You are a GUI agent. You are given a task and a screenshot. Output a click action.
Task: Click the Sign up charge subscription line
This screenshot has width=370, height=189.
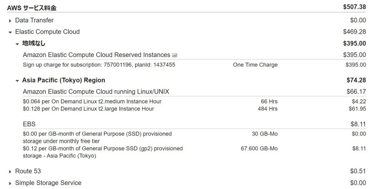(99, 65)
